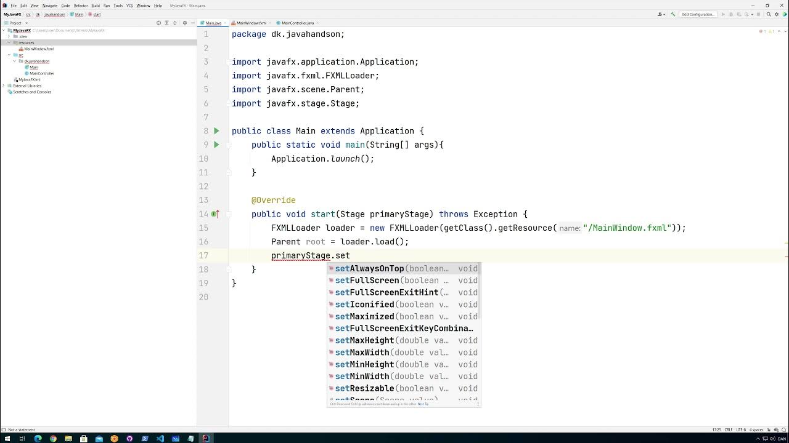Click the start method breadcrumb
Viewport: 789px width, 443px height.
[95, 14]
